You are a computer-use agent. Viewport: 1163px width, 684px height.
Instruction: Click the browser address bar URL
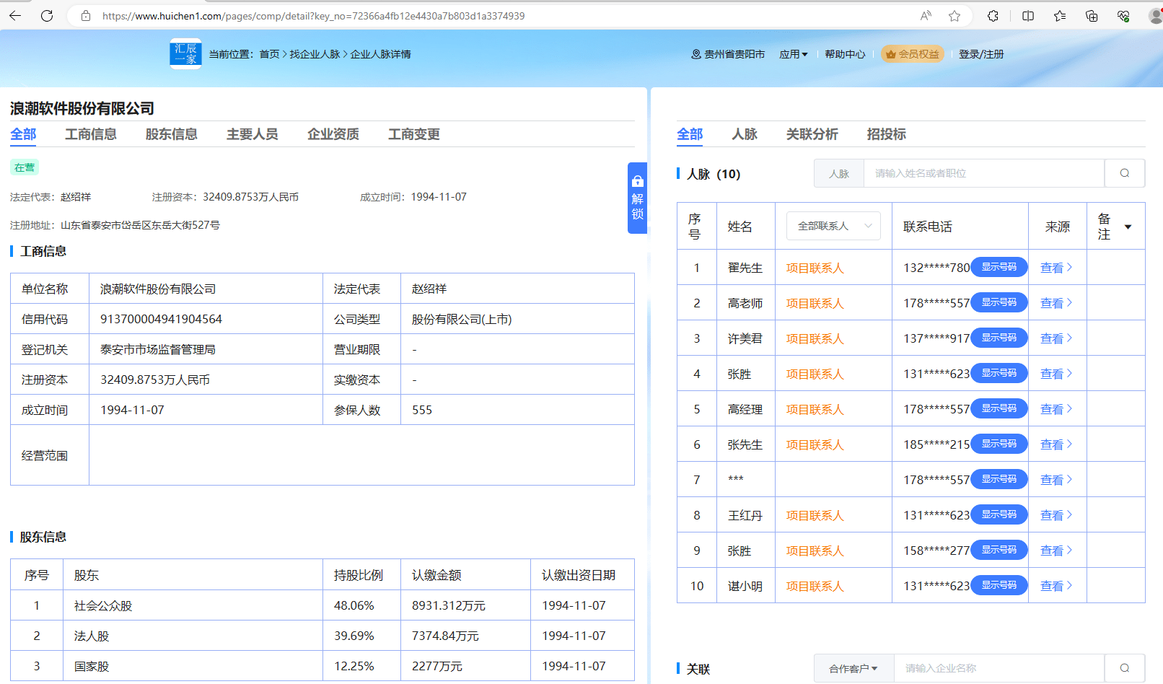[x=314, y=16]
